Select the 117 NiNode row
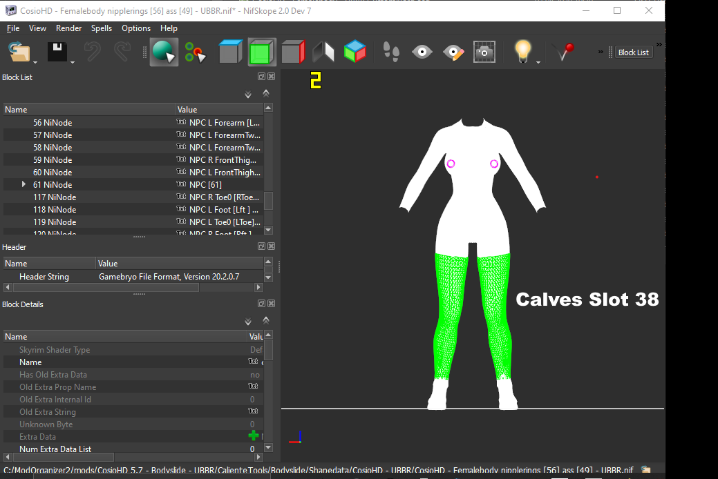The image size is (718, 479). pyautogui.click(x=133, y=197)
